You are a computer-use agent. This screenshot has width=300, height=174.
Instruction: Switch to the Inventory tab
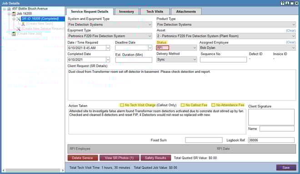pyautogui.click(x=126, y=11)
